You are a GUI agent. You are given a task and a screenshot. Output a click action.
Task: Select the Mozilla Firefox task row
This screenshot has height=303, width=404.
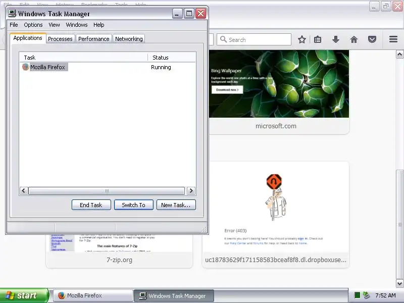click(x=108, y=67)
